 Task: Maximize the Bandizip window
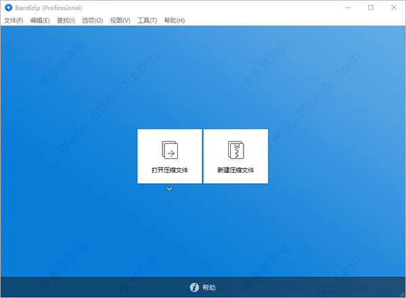click(371, 7)
